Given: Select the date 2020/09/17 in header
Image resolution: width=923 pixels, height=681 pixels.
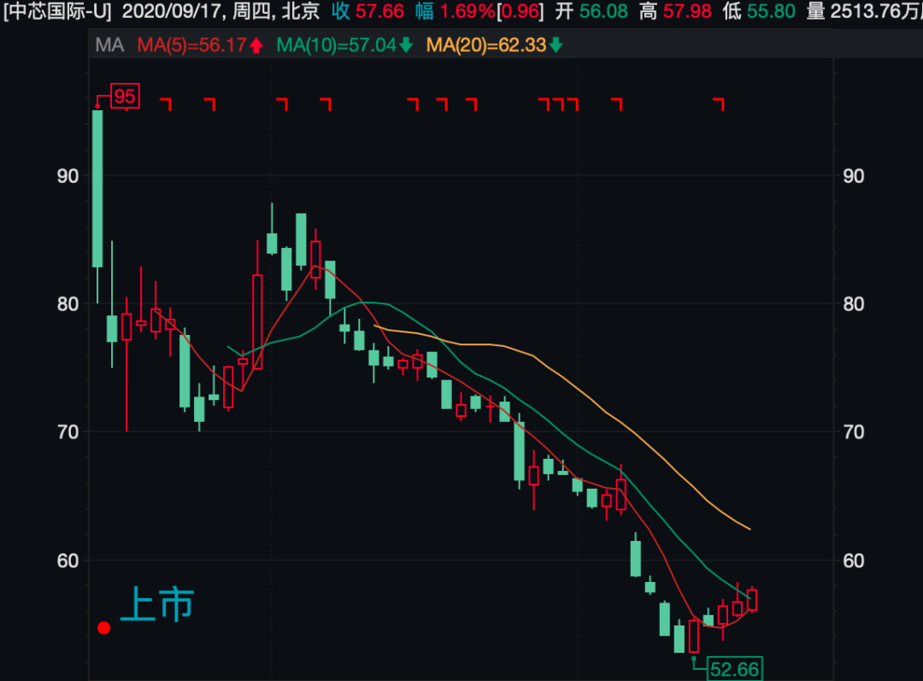Looking at the screenshot, I should [172, 10].
